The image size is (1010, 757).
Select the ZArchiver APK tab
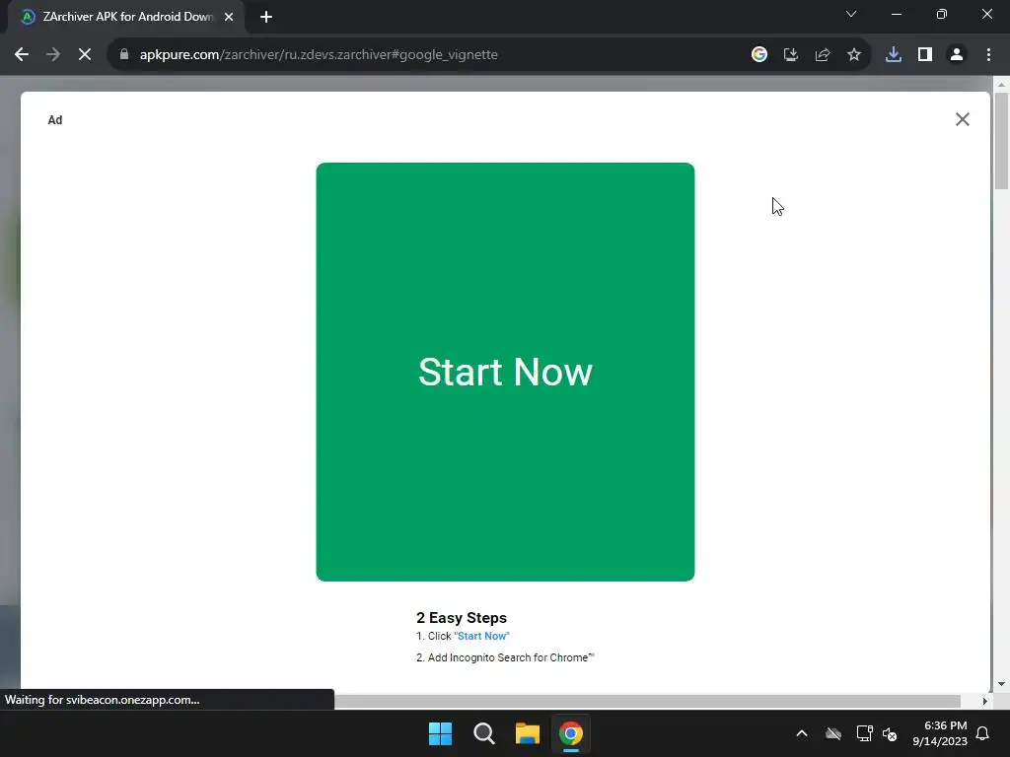(x=126, y=17)
